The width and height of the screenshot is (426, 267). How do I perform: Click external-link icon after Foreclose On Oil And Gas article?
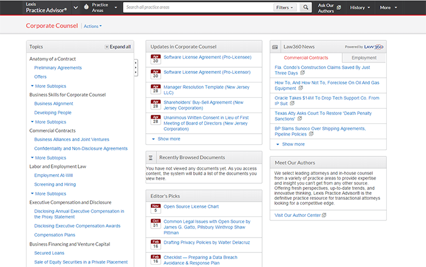pos(301,88)
